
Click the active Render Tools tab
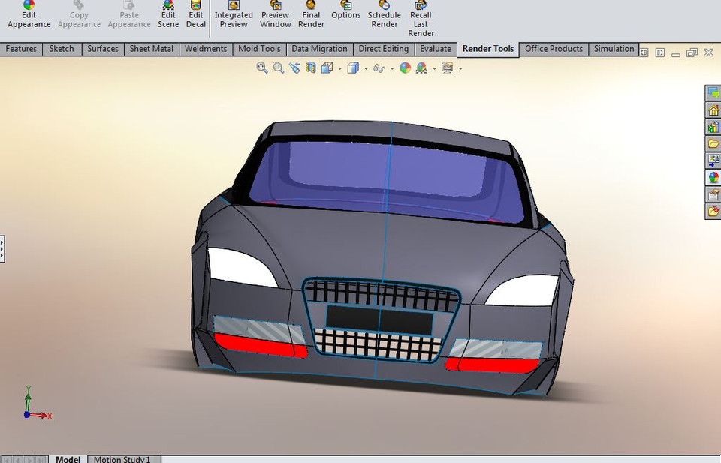(x=488, y=49)
